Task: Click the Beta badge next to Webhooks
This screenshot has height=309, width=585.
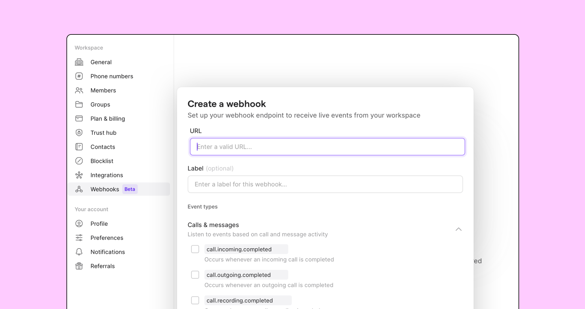Action: click(130, 189)
